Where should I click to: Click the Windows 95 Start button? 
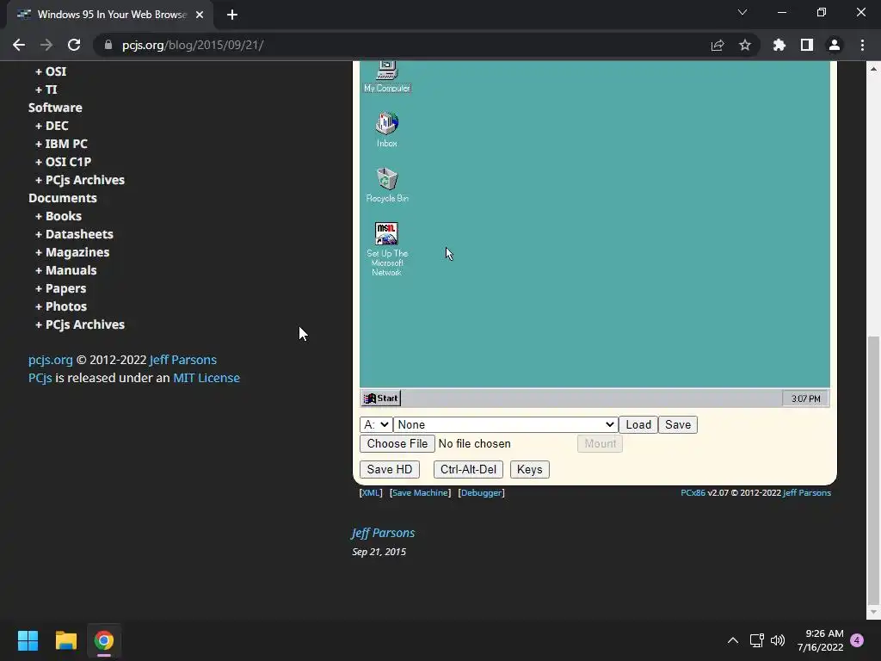tap(381, 398)
